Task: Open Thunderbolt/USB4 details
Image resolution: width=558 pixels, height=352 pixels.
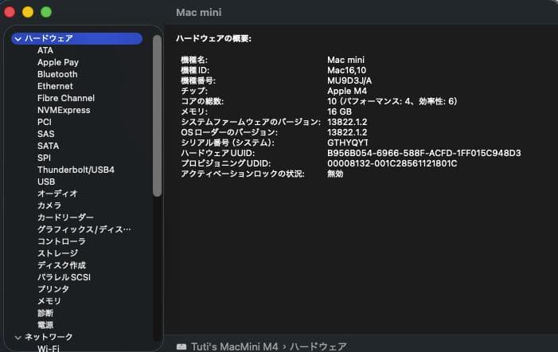Action: pyautogui.click(x=76, y=170)
